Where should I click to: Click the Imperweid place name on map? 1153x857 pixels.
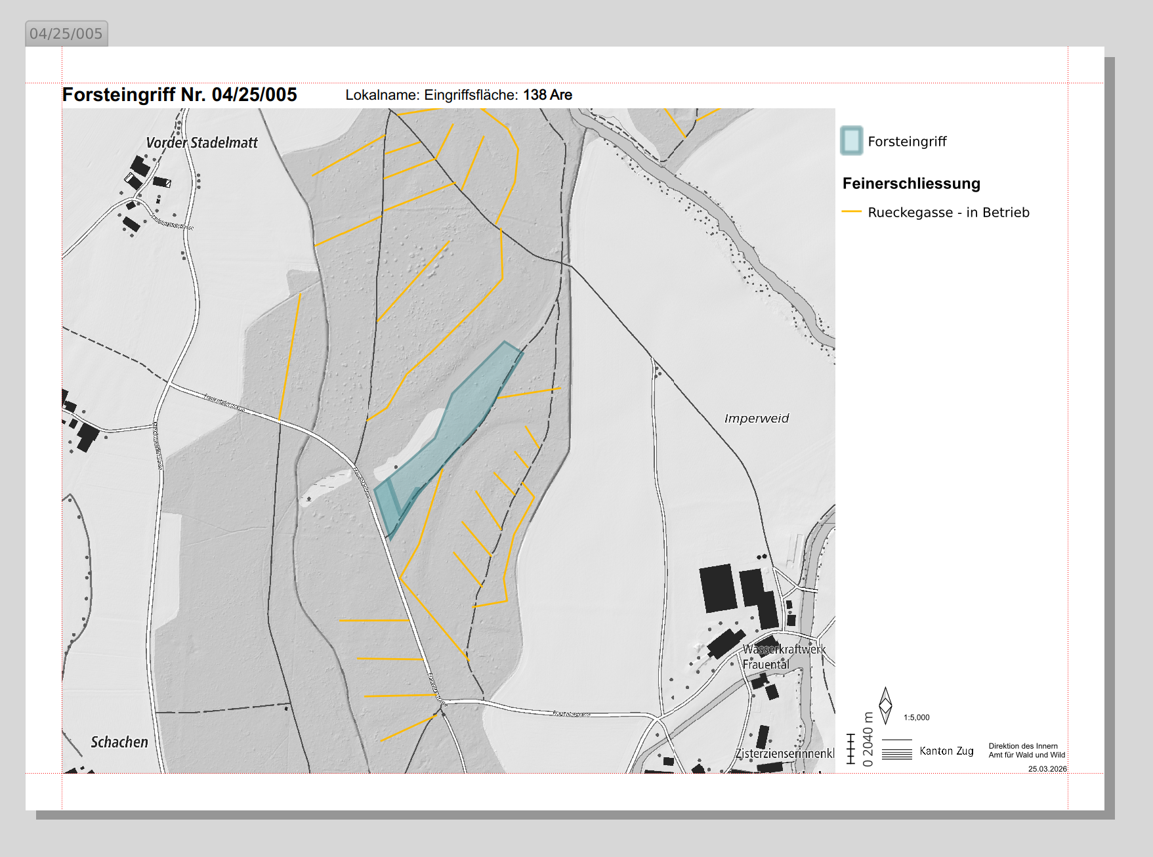[x=756, y=419]
